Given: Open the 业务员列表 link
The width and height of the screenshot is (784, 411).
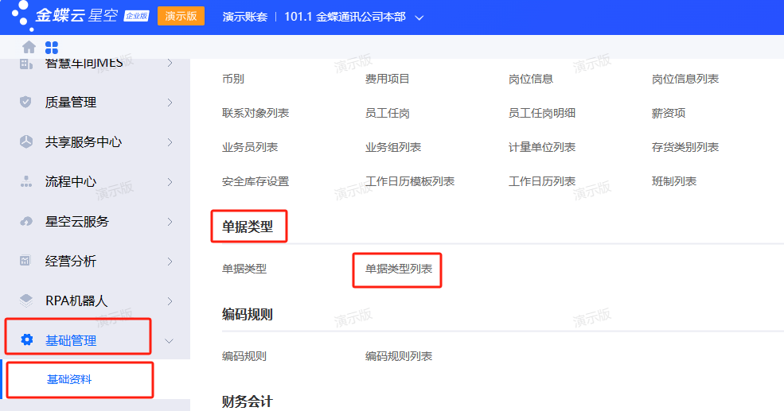Looking at the screenshot, I should [x=250, y=147].
